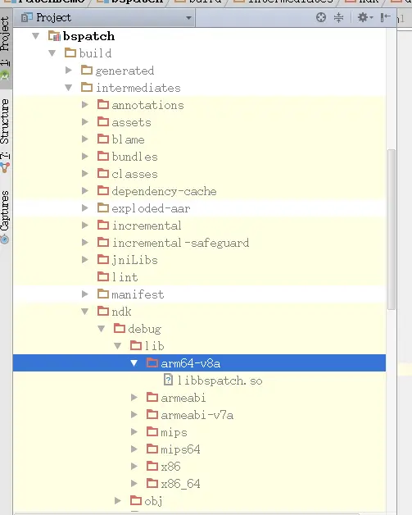412x515 pixels.
Task: Click the intermediates breadcrumb in navigation bar
Action: coord(283,2)
